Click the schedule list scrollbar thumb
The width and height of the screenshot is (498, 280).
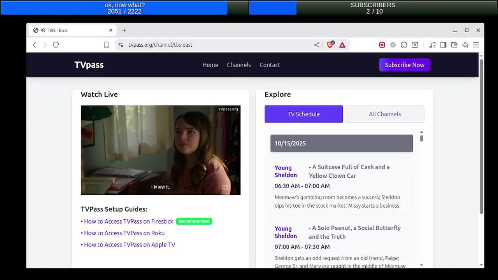pos(421,138)
